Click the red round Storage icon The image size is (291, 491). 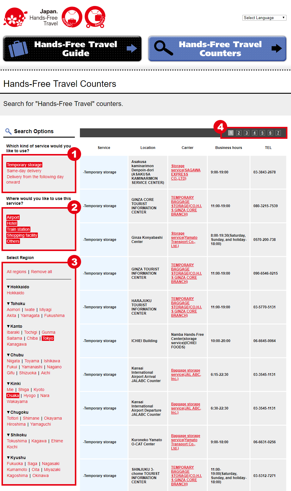coord(72,17)
